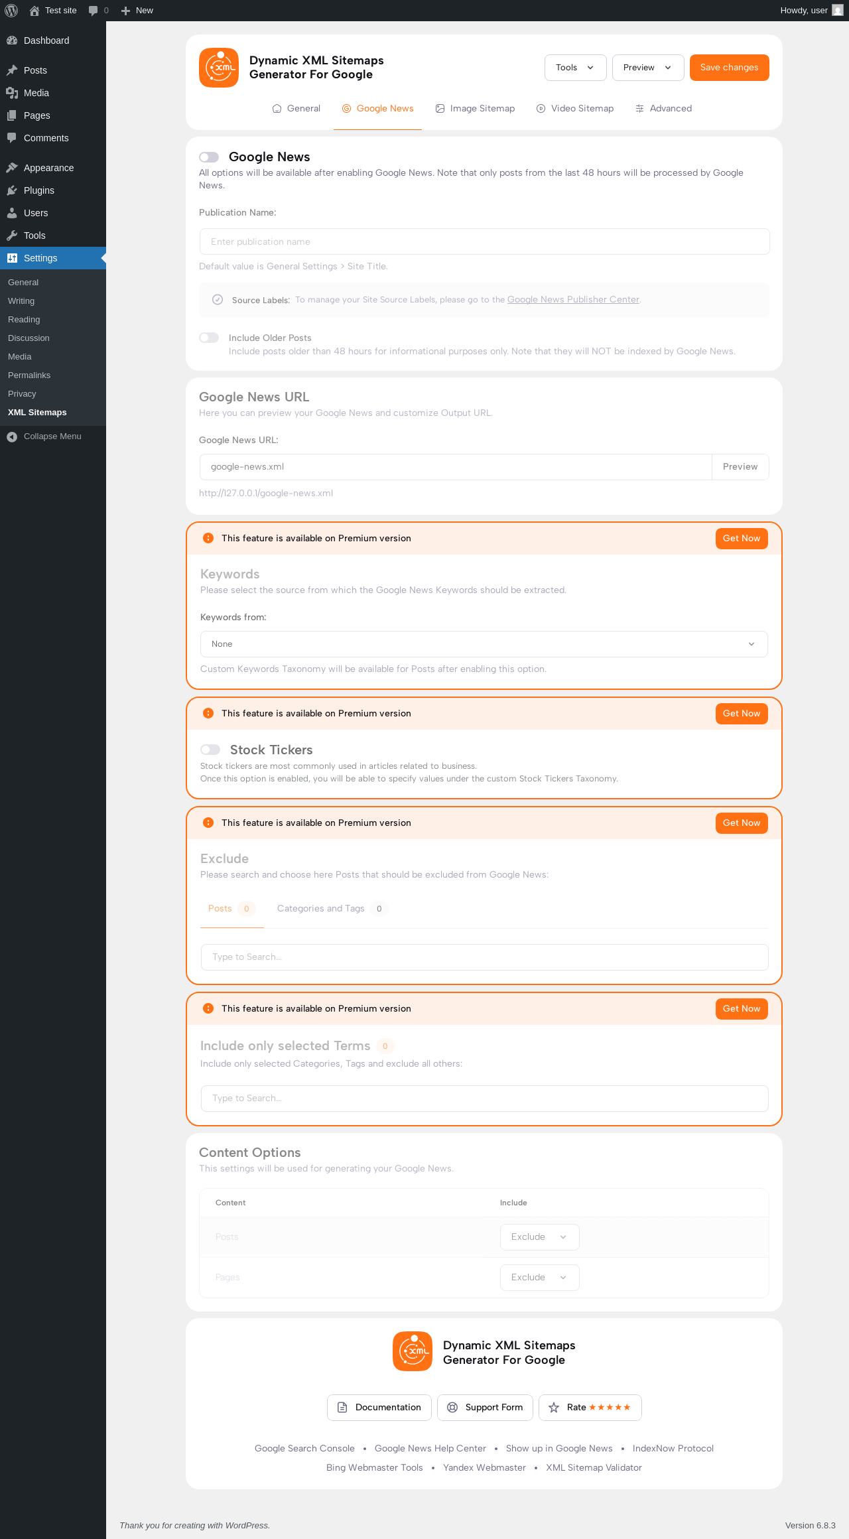
Task: Open the Tools dropdown in the plugin header
Action: point(575,68)
